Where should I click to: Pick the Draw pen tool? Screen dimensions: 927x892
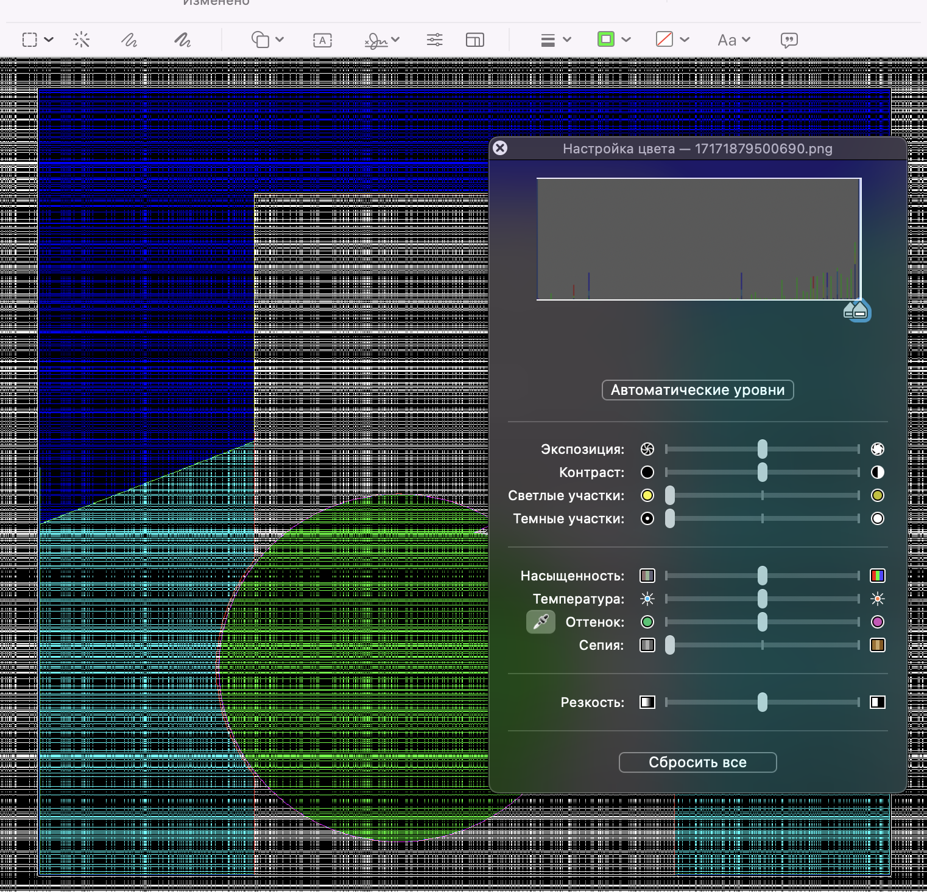[x=182, y=40]
